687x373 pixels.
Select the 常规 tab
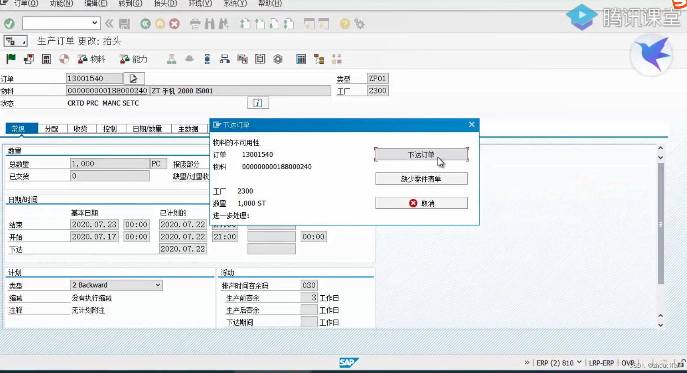[x=21, y=129]
